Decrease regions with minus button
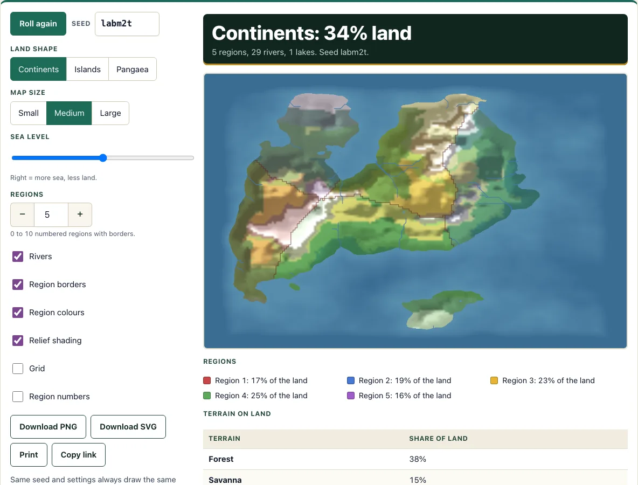The width and height of the screenshot is (638, 485). (23, 214)
